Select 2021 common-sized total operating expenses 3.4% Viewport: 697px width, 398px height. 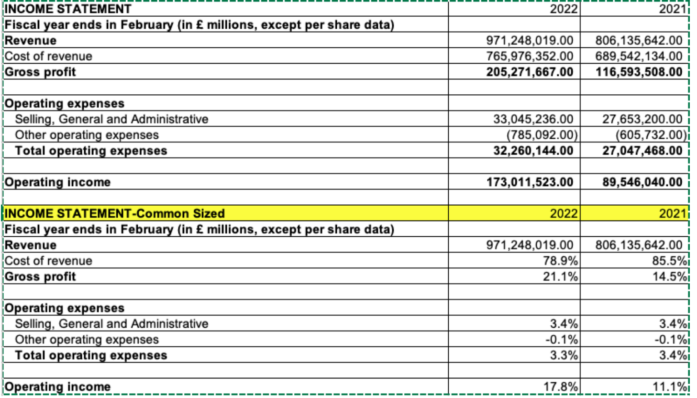click(x=634, y=355)
